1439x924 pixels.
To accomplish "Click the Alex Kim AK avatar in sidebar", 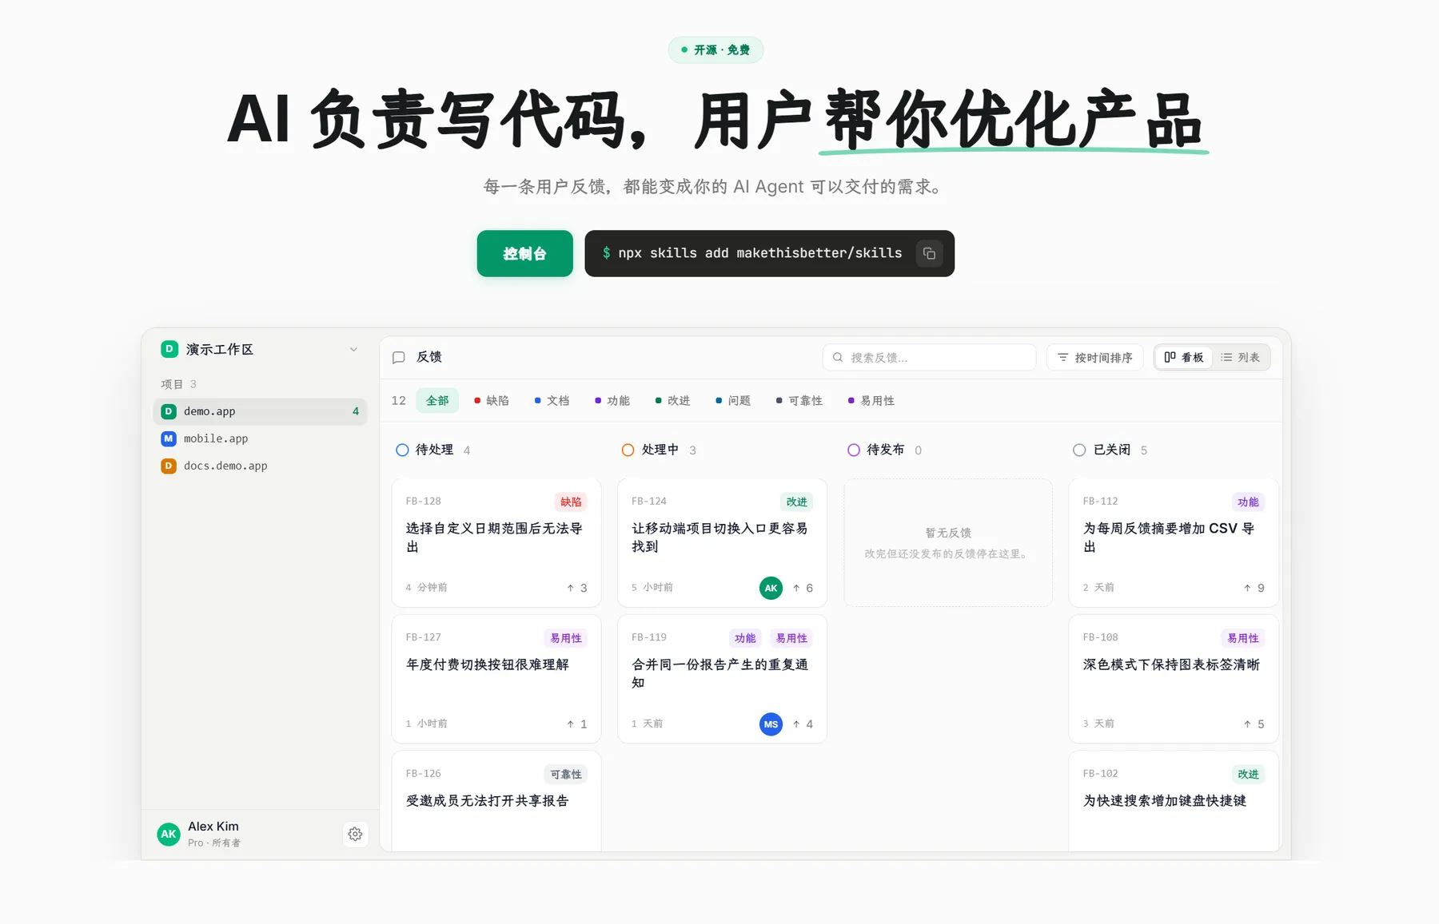I will (x=169, y=834).
